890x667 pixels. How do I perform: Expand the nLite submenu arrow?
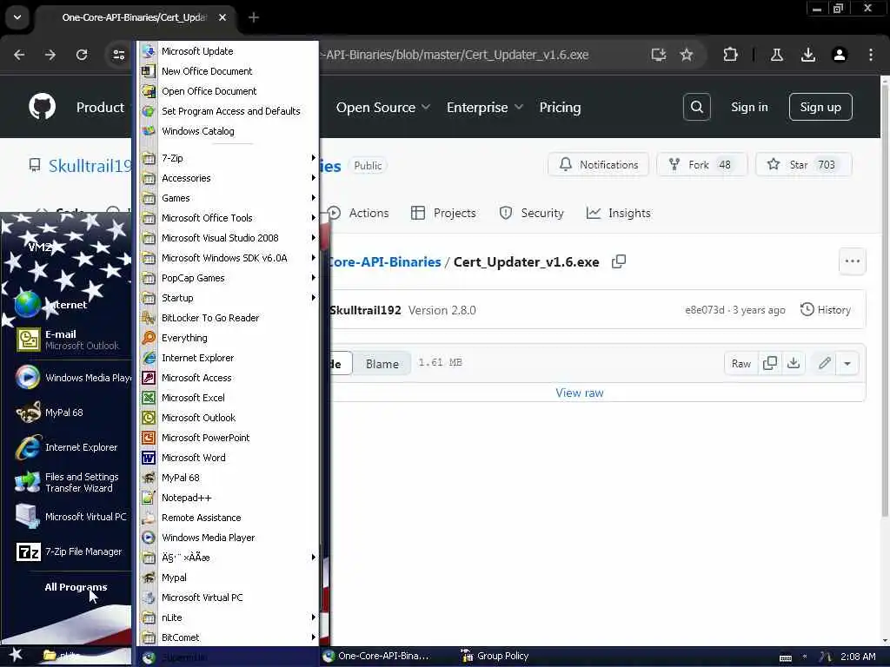(313, 617)
